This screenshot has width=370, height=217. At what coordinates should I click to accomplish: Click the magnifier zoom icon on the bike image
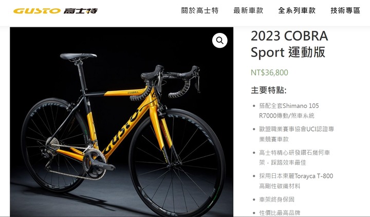click(x=220, y=41)
